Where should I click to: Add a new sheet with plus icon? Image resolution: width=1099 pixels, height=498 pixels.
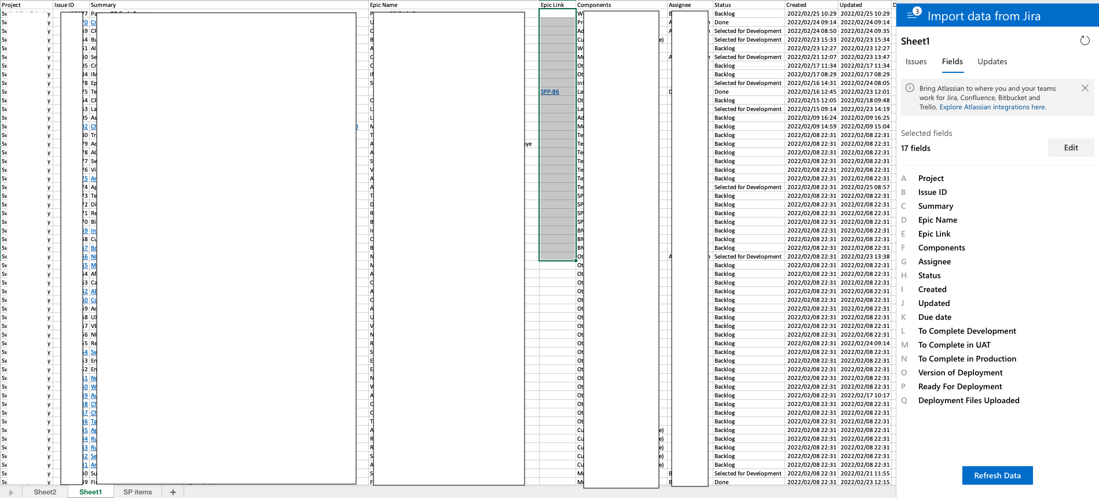tap(173, 492)
